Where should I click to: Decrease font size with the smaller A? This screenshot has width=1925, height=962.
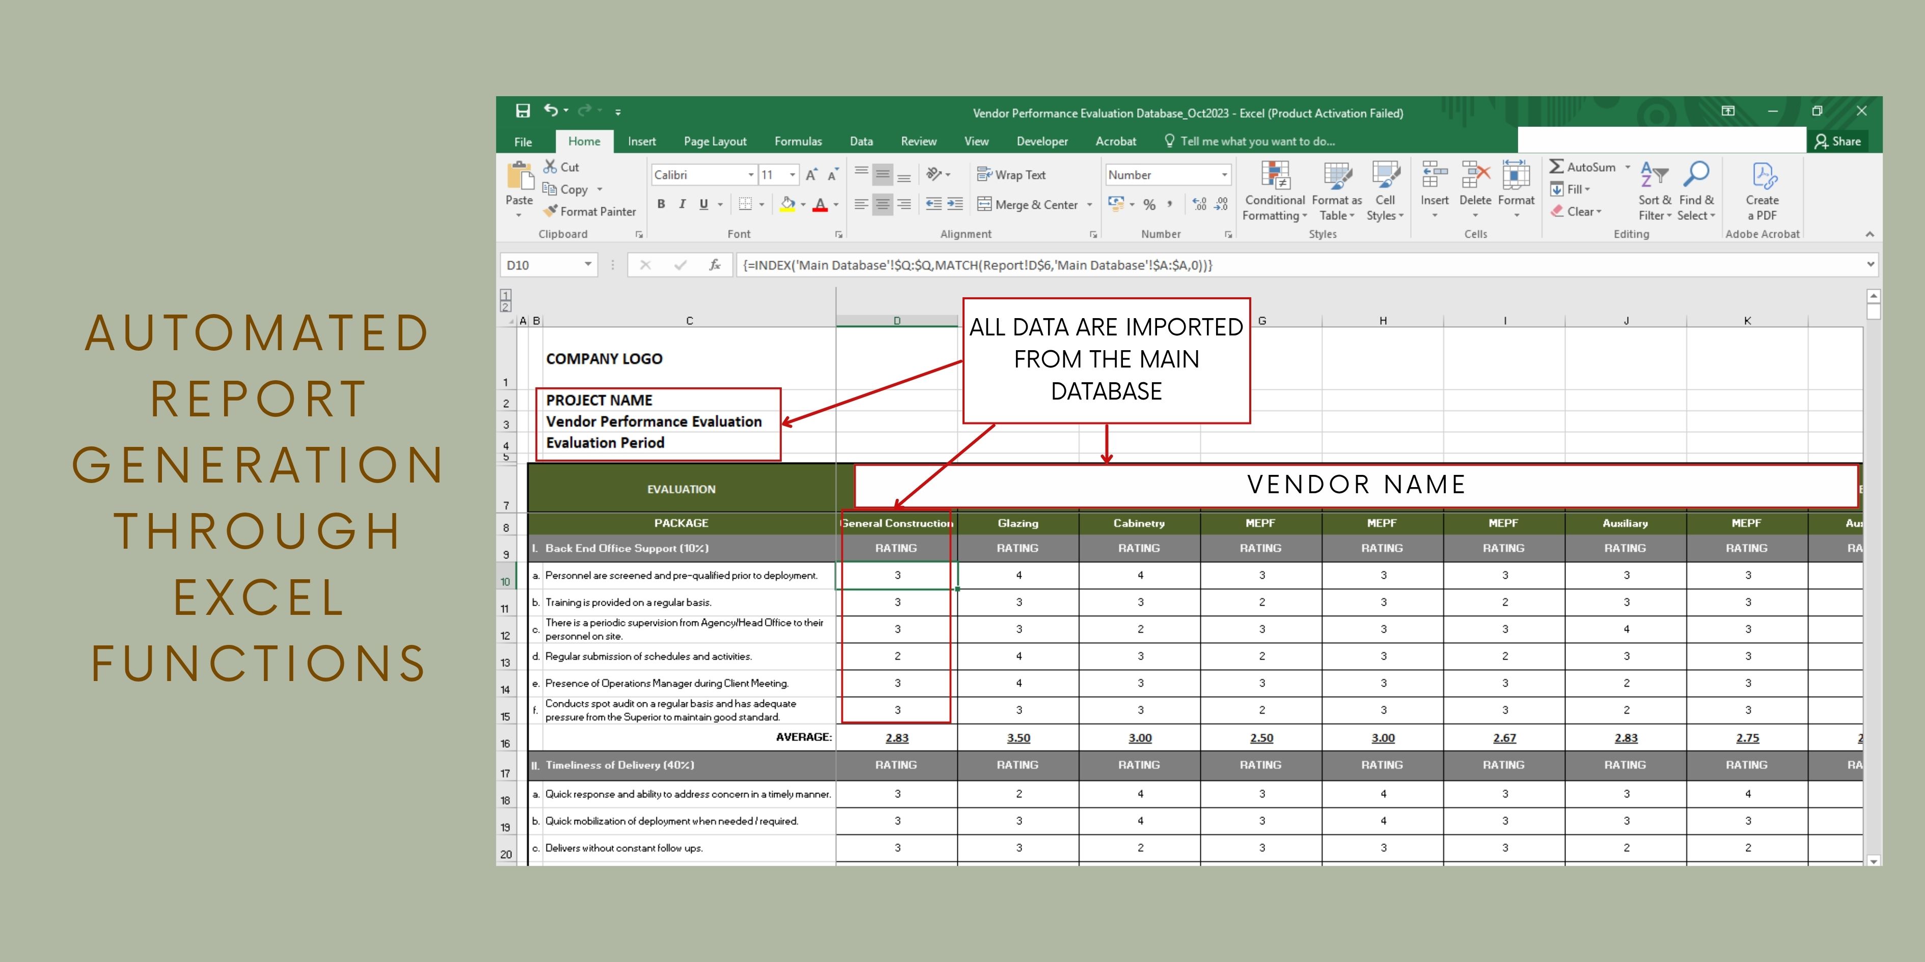833,175
